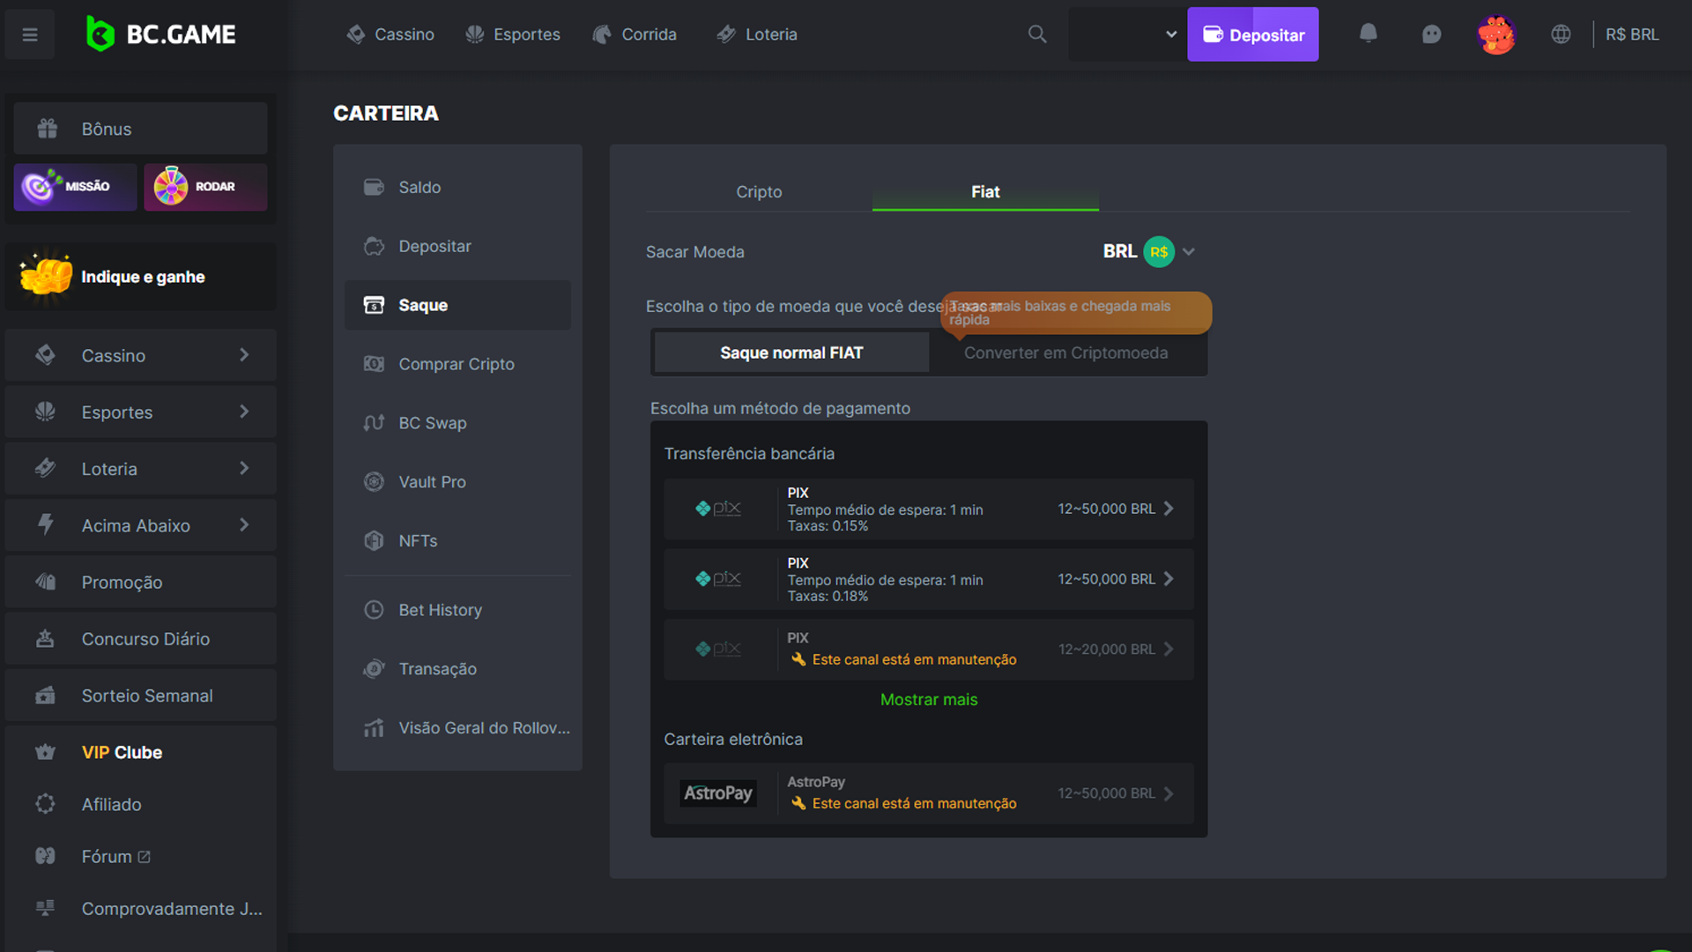Screen dimensions: 1692x952
Task: Click the search icon in header
Action: point(1036,33)
